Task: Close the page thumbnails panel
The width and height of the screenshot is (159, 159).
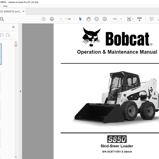Action: pyautogui.click(x=13, y=27)
